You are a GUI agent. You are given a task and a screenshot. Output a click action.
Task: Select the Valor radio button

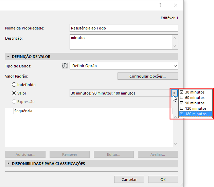[14, 93]
